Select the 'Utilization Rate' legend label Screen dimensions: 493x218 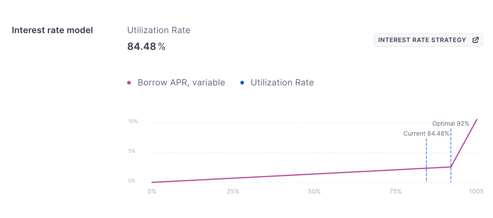282,83
